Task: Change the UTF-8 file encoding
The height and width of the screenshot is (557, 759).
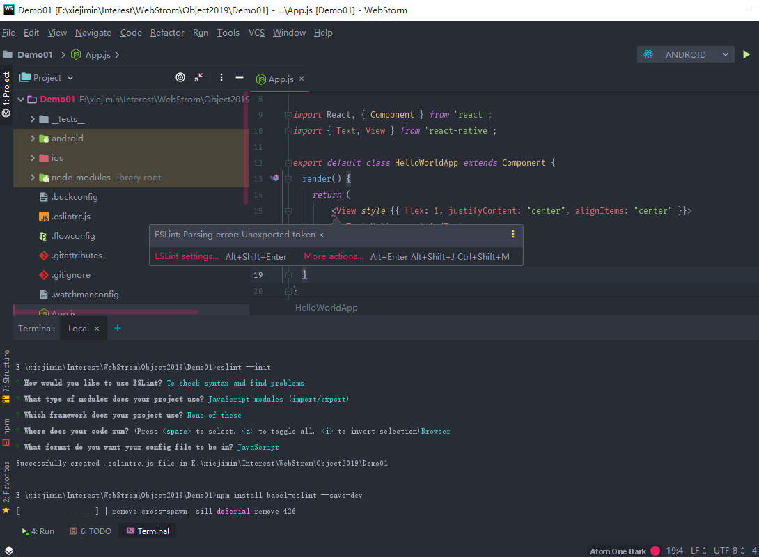Action: [x=729, y=551]
